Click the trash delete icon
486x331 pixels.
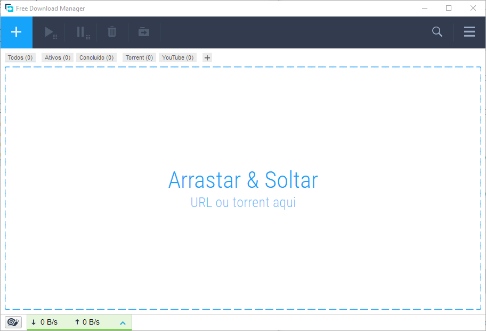click(x=112, y=32)
